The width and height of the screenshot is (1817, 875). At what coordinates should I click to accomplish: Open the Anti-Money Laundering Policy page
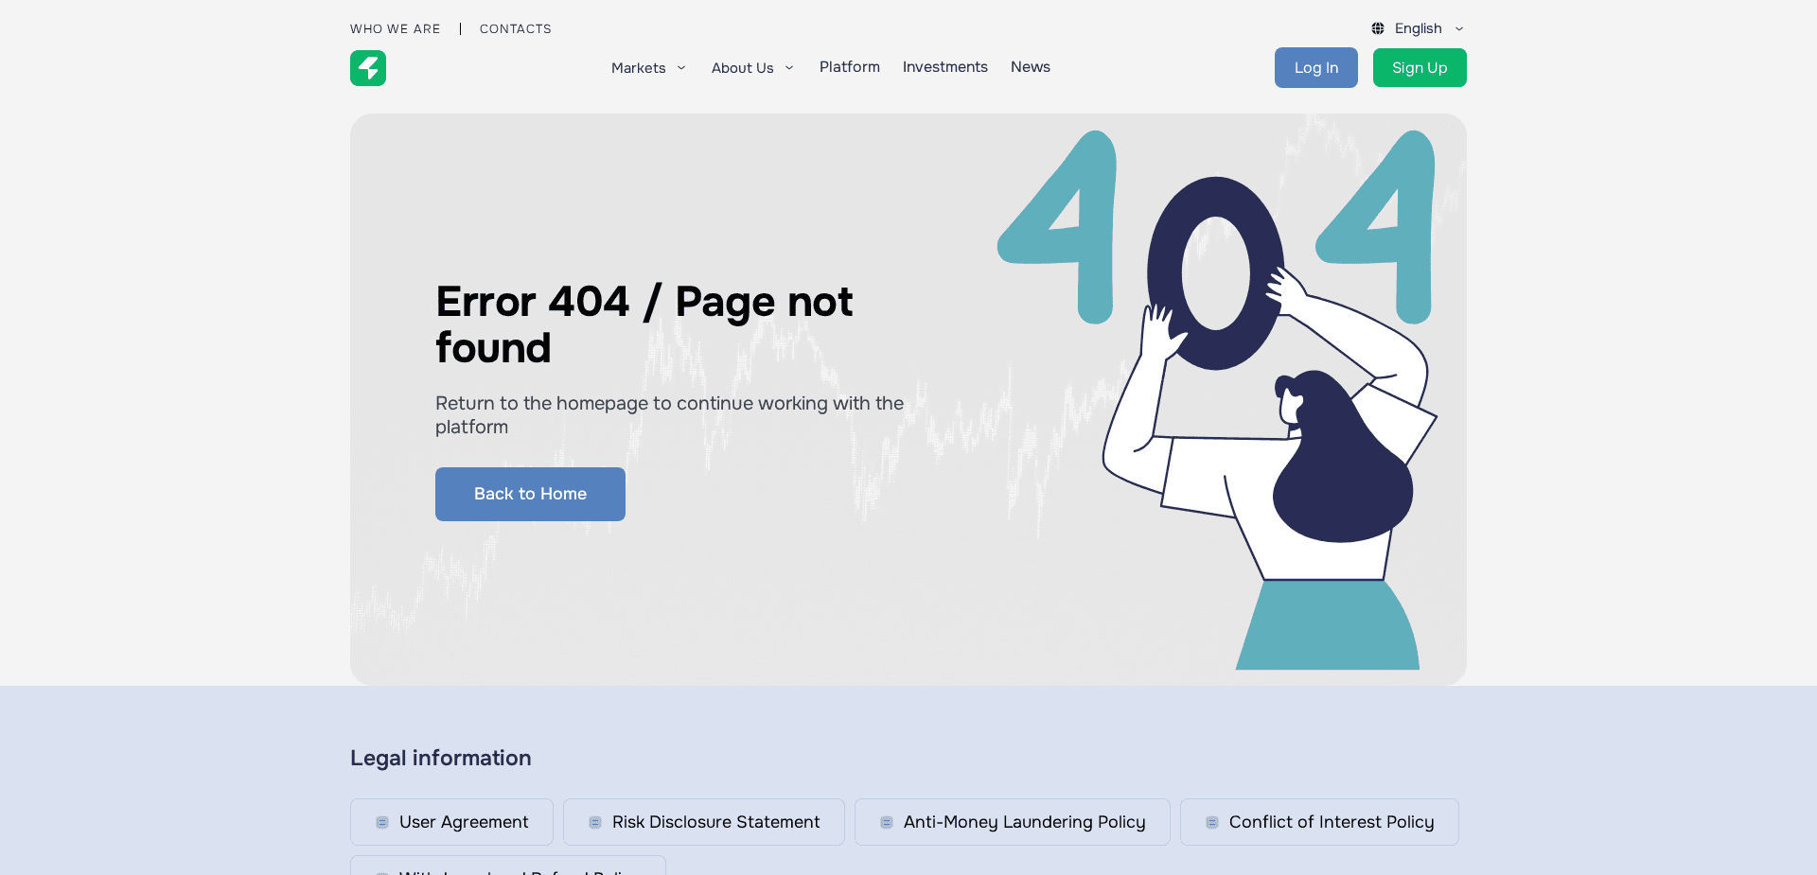(1024, 822)
